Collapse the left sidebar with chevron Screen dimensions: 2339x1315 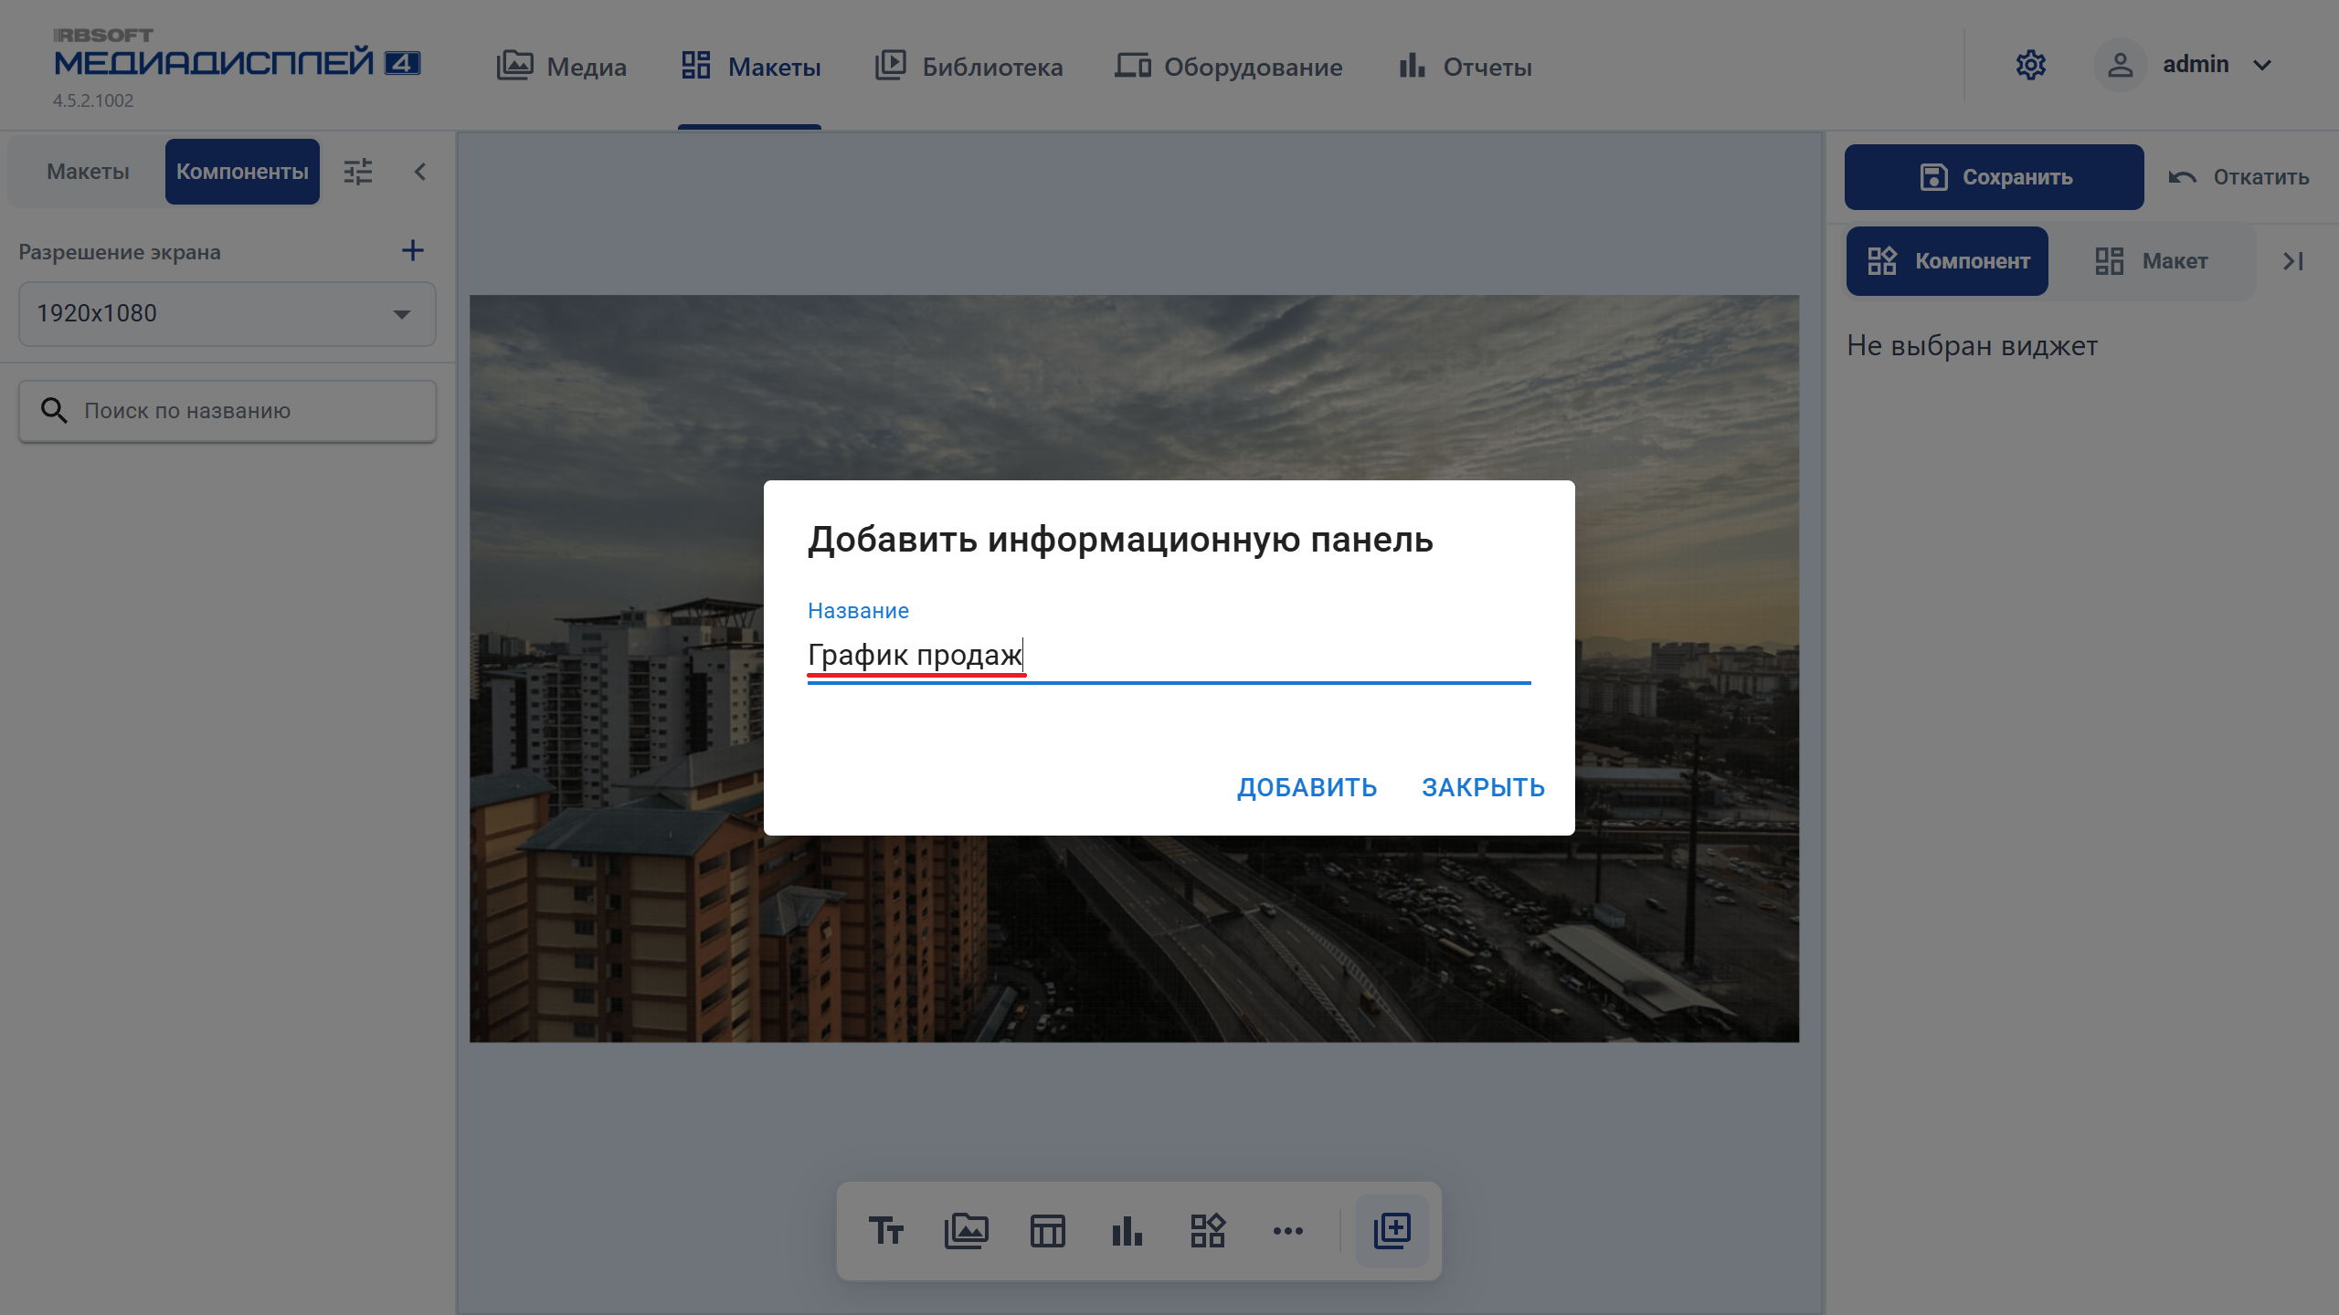coord(420,172)
